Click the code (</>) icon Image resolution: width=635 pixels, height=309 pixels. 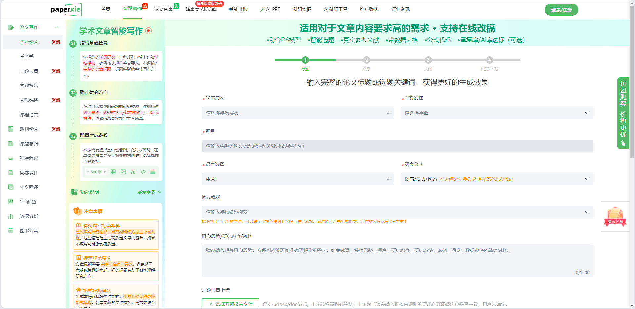coord(143,172)
